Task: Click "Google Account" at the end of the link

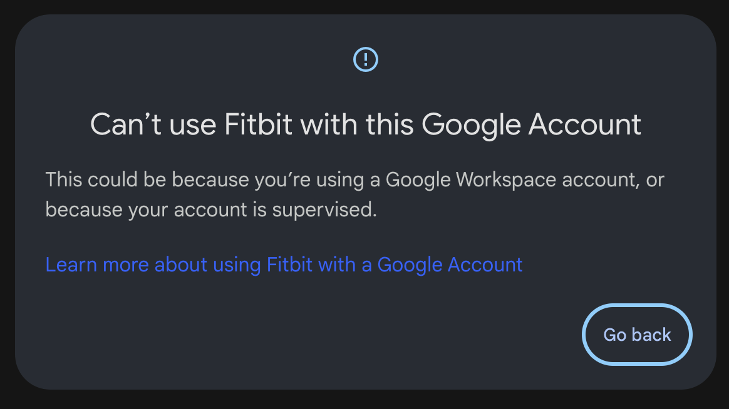Action: pos(450,265)
